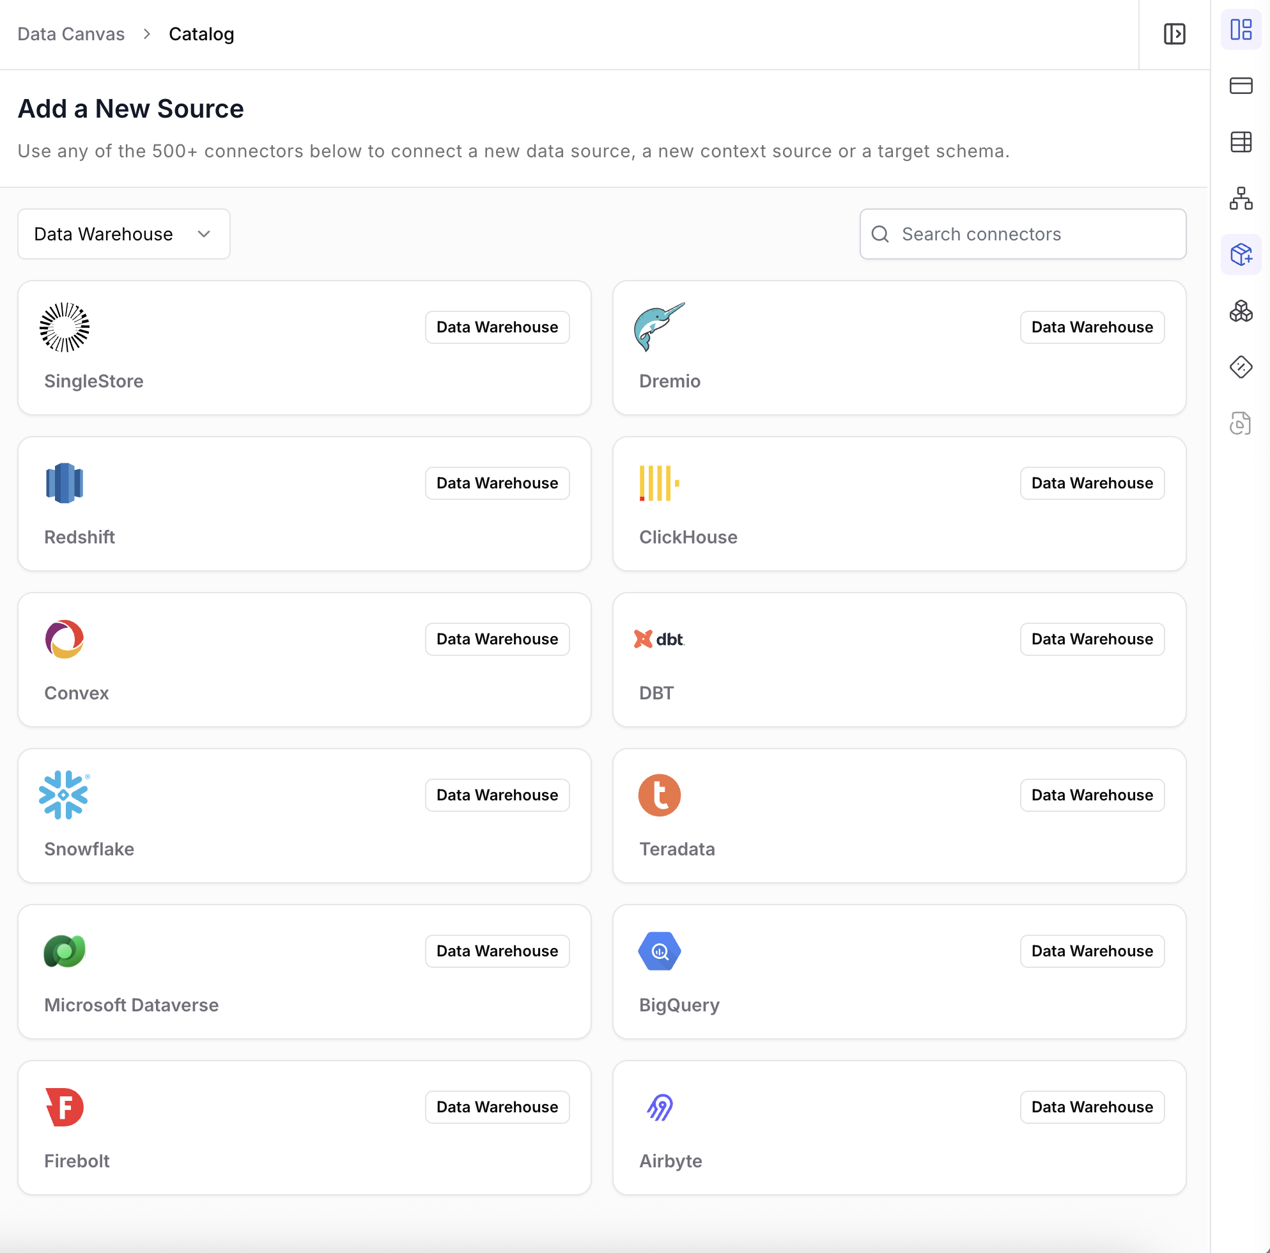Select the Catalog breadcrumb item
The width and height of the screenshot is (1270, 1253).
pyautogui.click(x=201, y=34)
